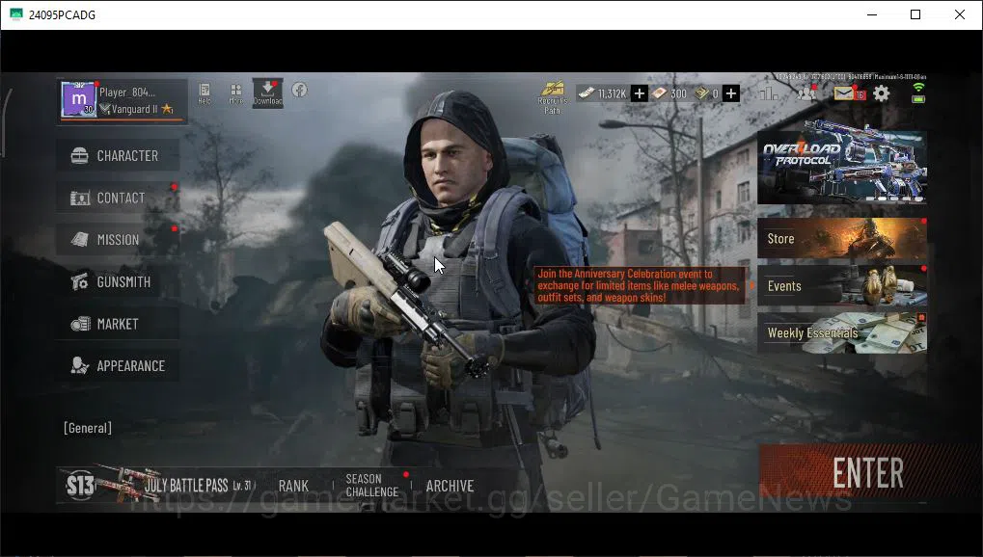
Task: Add currency with plus button next to 0
Action: coord(731,93)
